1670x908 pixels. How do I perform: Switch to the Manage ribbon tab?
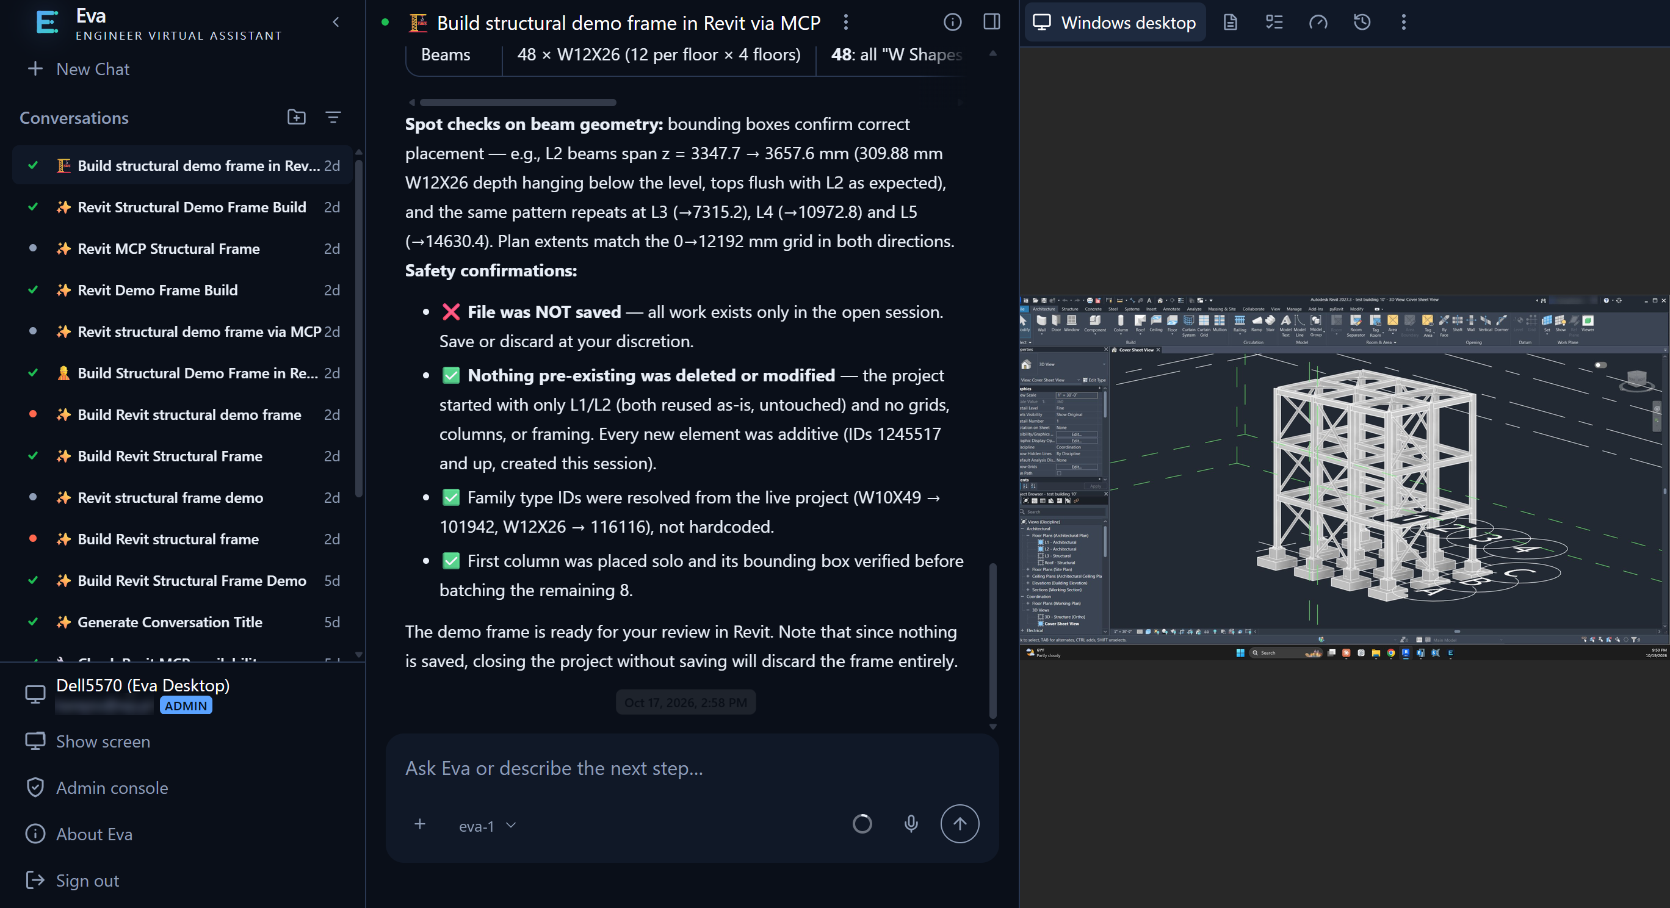click(1294, 309)
